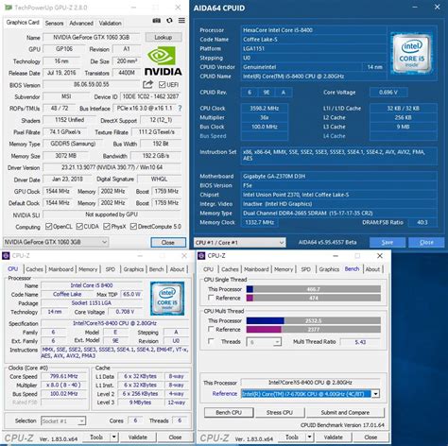Viewport: 448px width, 446px height.
Task: Open the GPU-Z hamburger menu icon
Action: pos(181,21)
